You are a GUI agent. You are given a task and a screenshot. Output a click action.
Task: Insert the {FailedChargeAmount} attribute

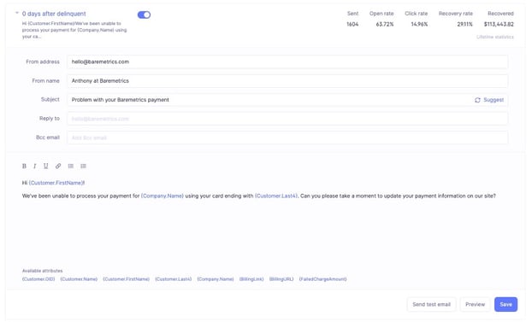pos(322,279)
